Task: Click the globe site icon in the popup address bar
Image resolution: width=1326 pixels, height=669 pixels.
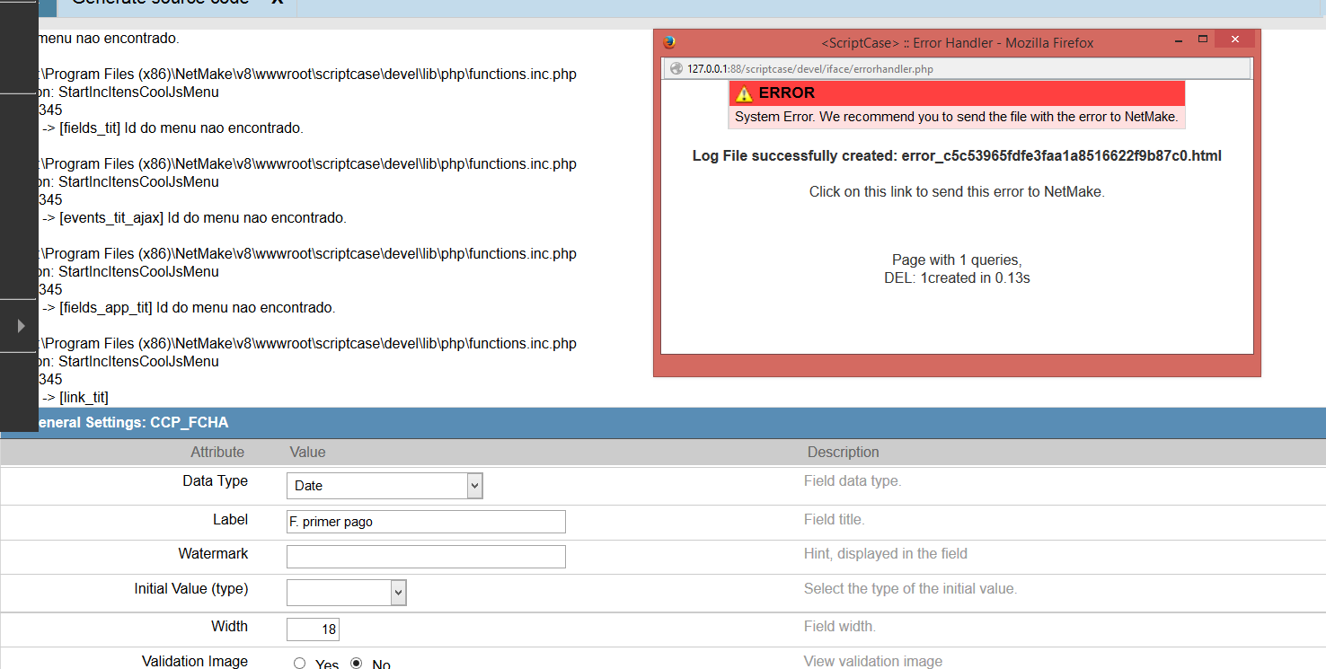Action: pyautogui.click(x=676, y=68)
